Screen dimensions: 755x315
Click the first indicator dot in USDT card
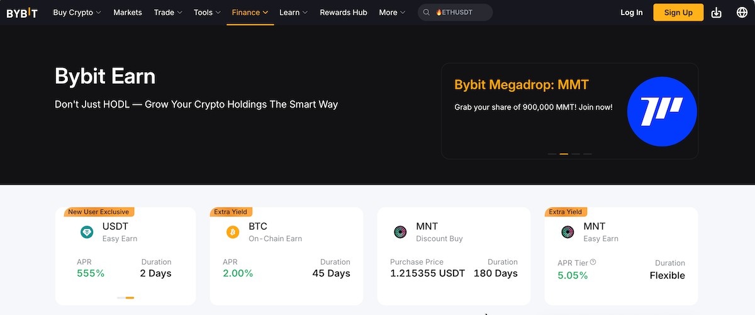(x=120, y=297)
